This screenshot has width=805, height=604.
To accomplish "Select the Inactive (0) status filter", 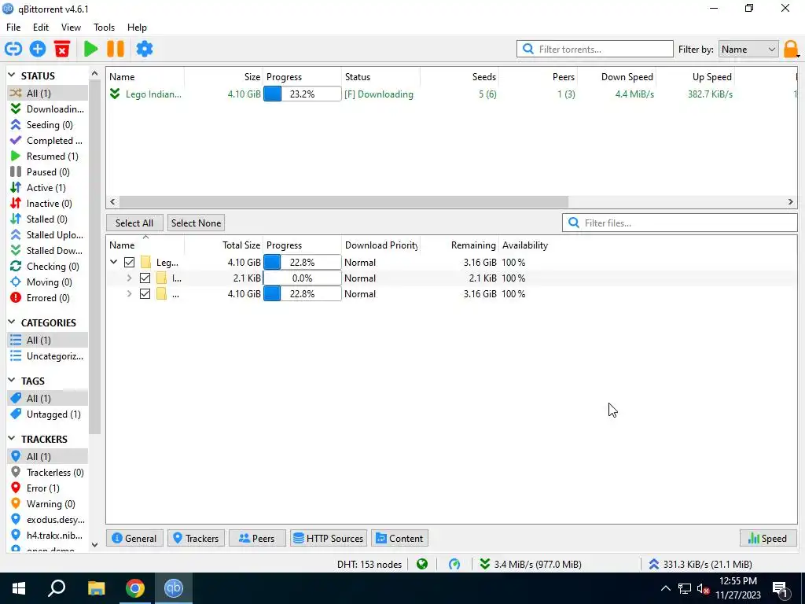I will pyautogui.click(x=47, y=204).
